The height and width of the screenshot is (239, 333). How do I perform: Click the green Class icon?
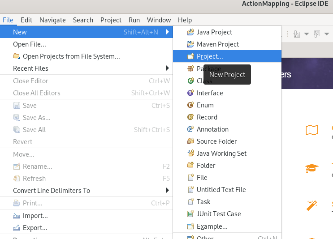tap(190, 81)
